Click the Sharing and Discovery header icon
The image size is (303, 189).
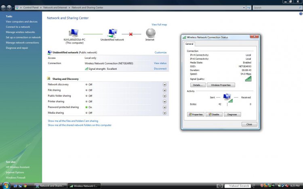pos(49,79)
